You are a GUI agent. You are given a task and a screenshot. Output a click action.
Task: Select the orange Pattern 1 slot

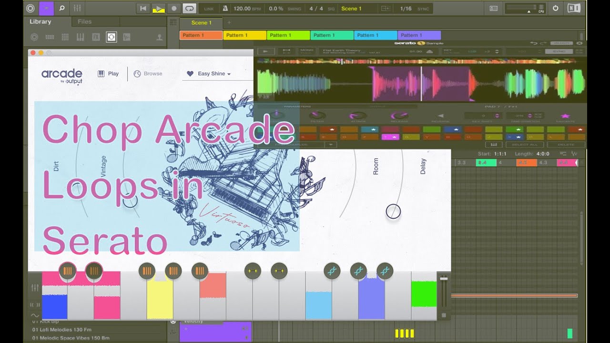201,35
